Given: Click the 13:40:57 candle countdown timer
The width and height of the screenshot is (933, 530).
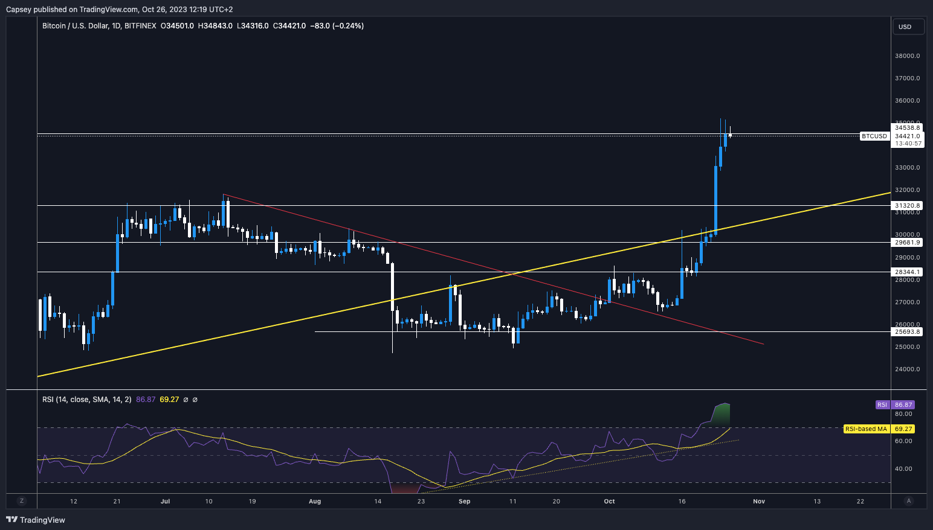Looking at the screenshot, I should pos(908,144).
